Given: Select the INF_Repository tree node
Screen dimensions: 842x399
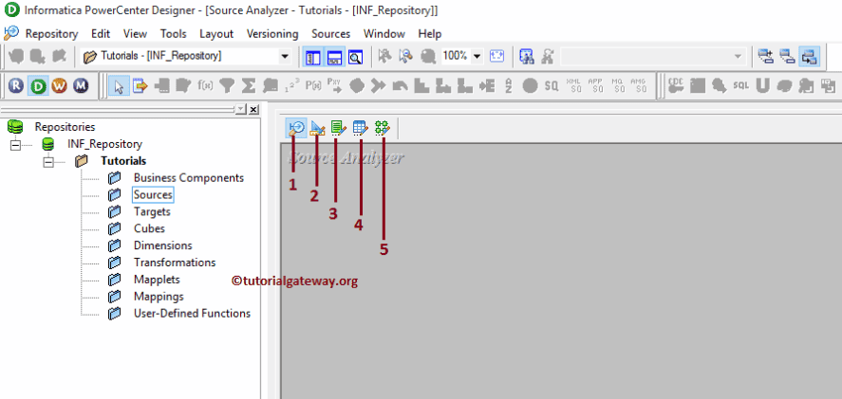Looking at the screenshot, I should click(104, 144).
